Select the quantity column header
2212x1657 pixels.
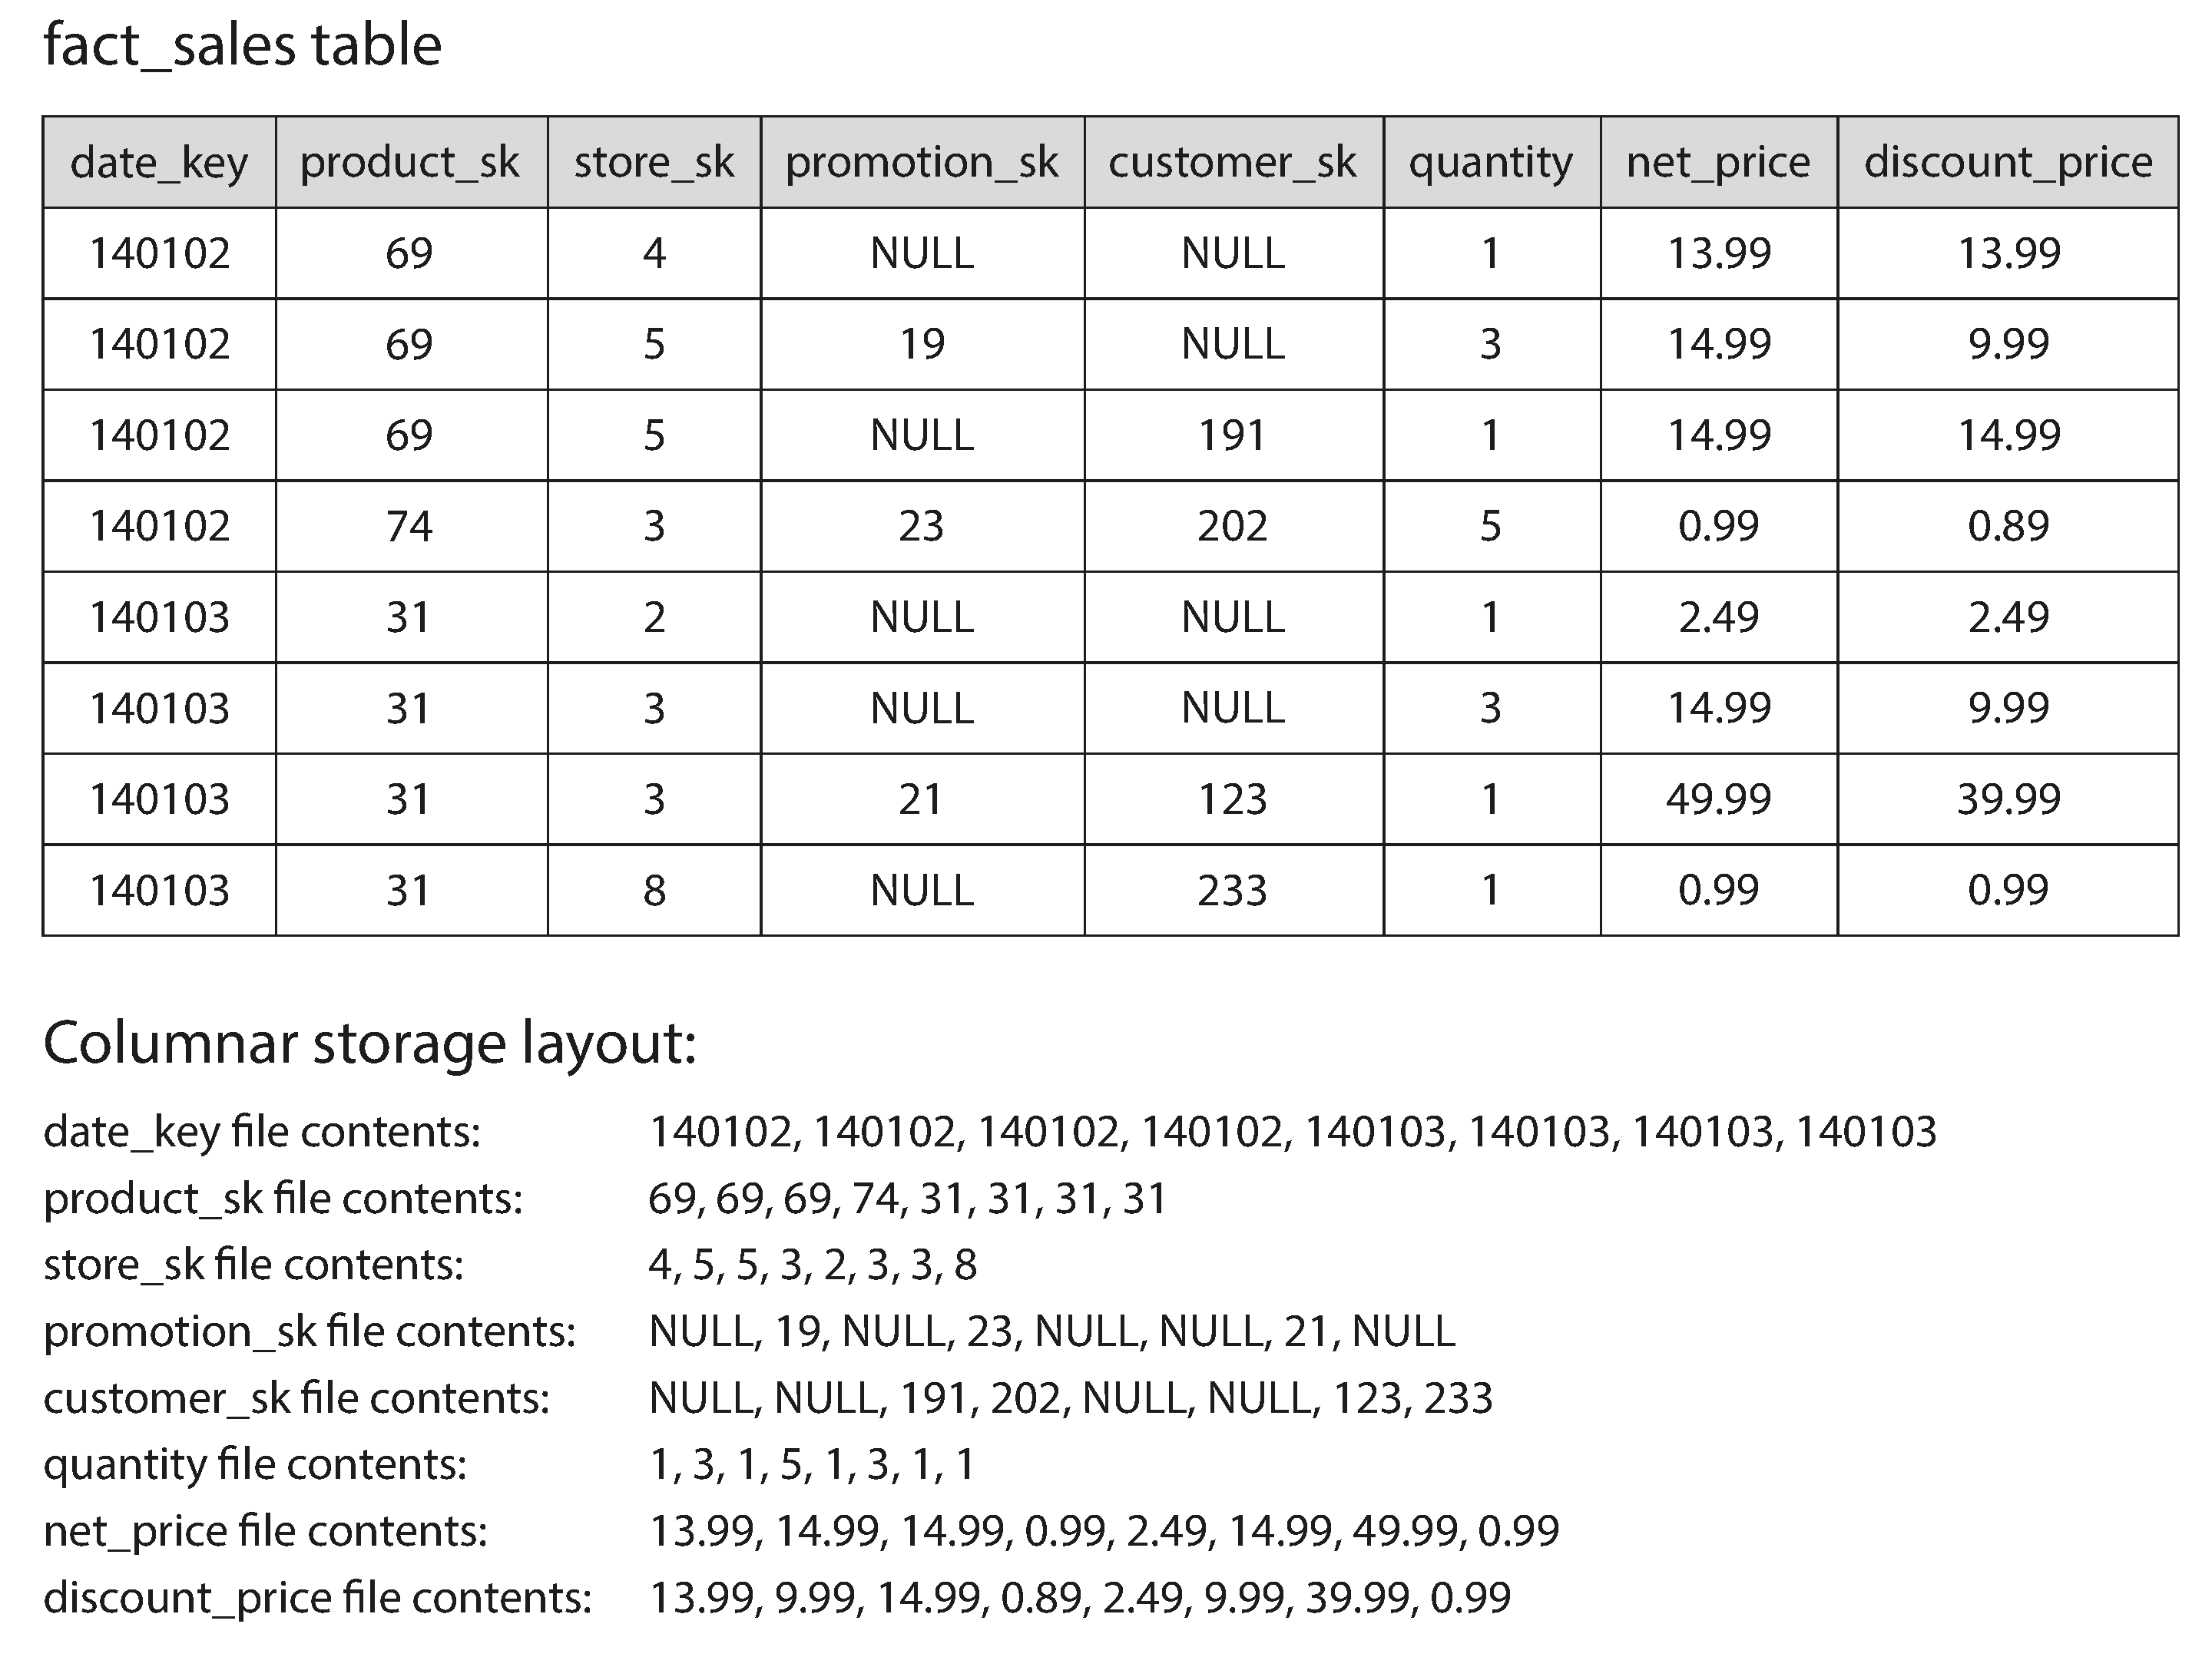click(x=1490, y=162)
